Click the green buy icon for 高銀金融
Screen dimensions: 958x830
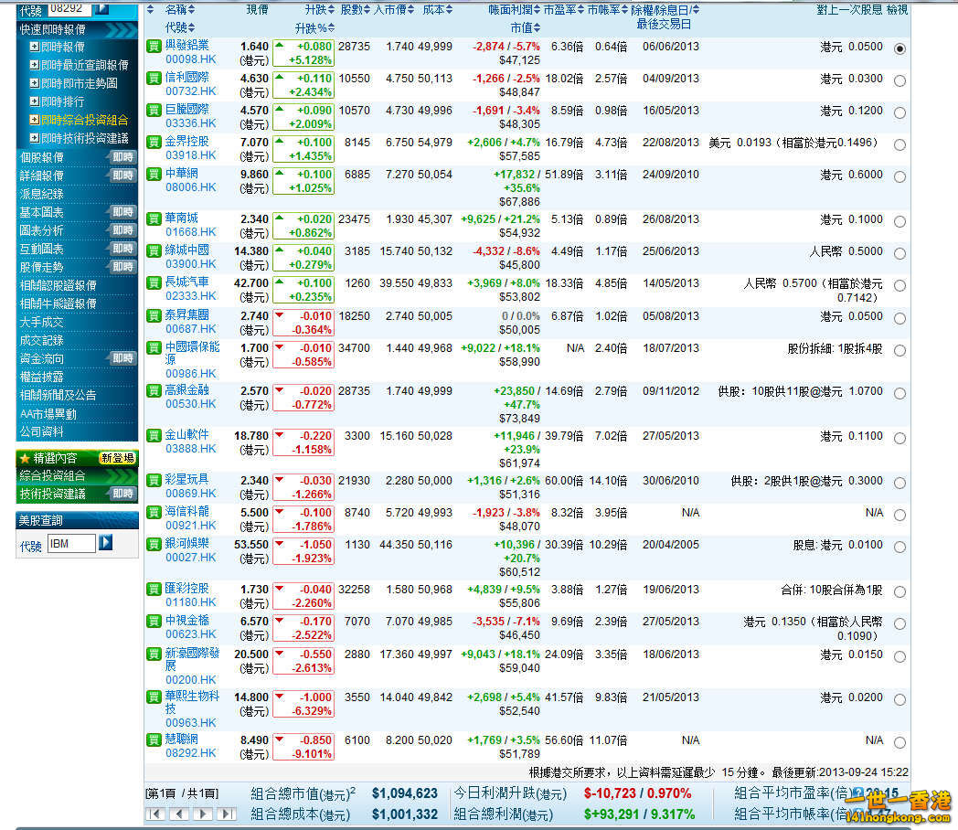(154, 391)
